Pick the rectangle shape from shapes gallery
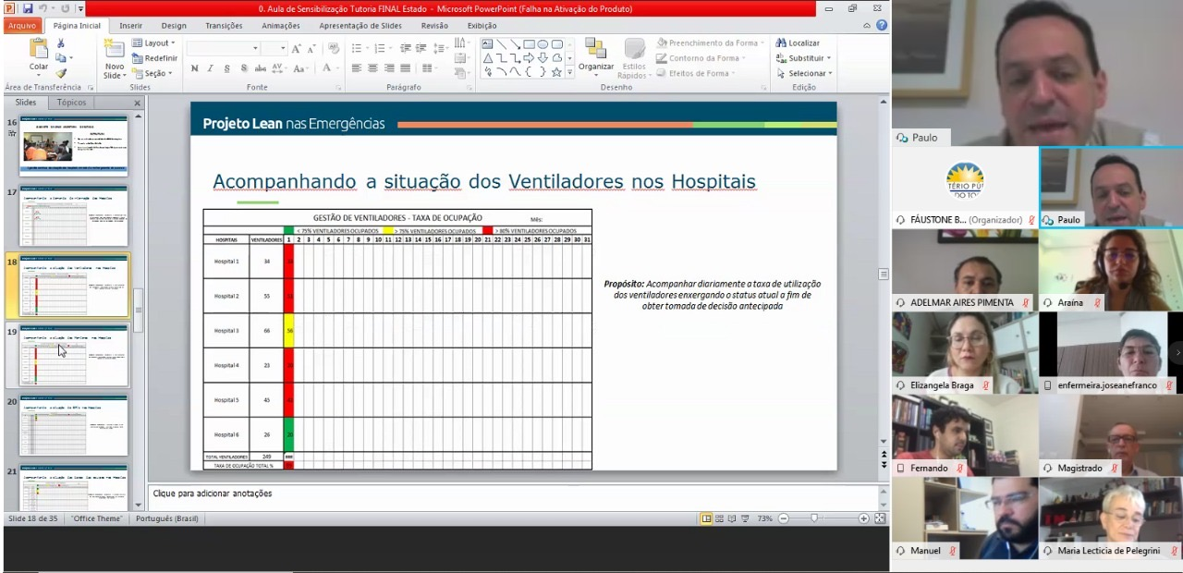Screen dimensions: 1183x573 [x=529, y=43]
